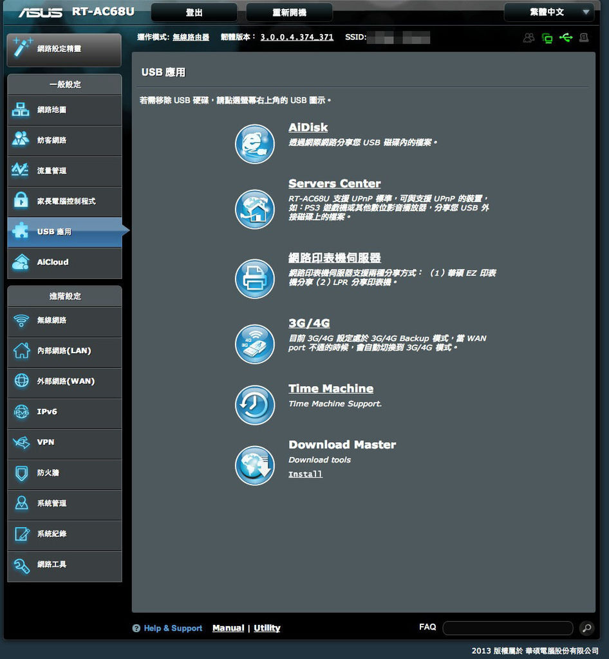This screenshot has width=609, height=659.
Task: Open the 系統紀錄 menu item
Action: coord(65,534)
